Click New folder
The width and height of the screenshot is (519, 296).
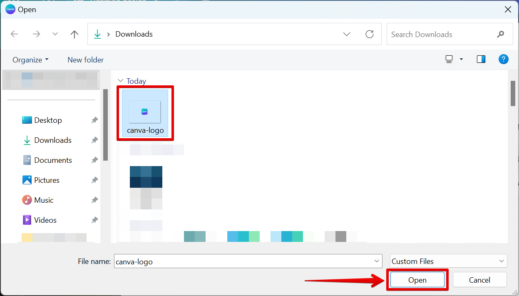pos(85,60)
